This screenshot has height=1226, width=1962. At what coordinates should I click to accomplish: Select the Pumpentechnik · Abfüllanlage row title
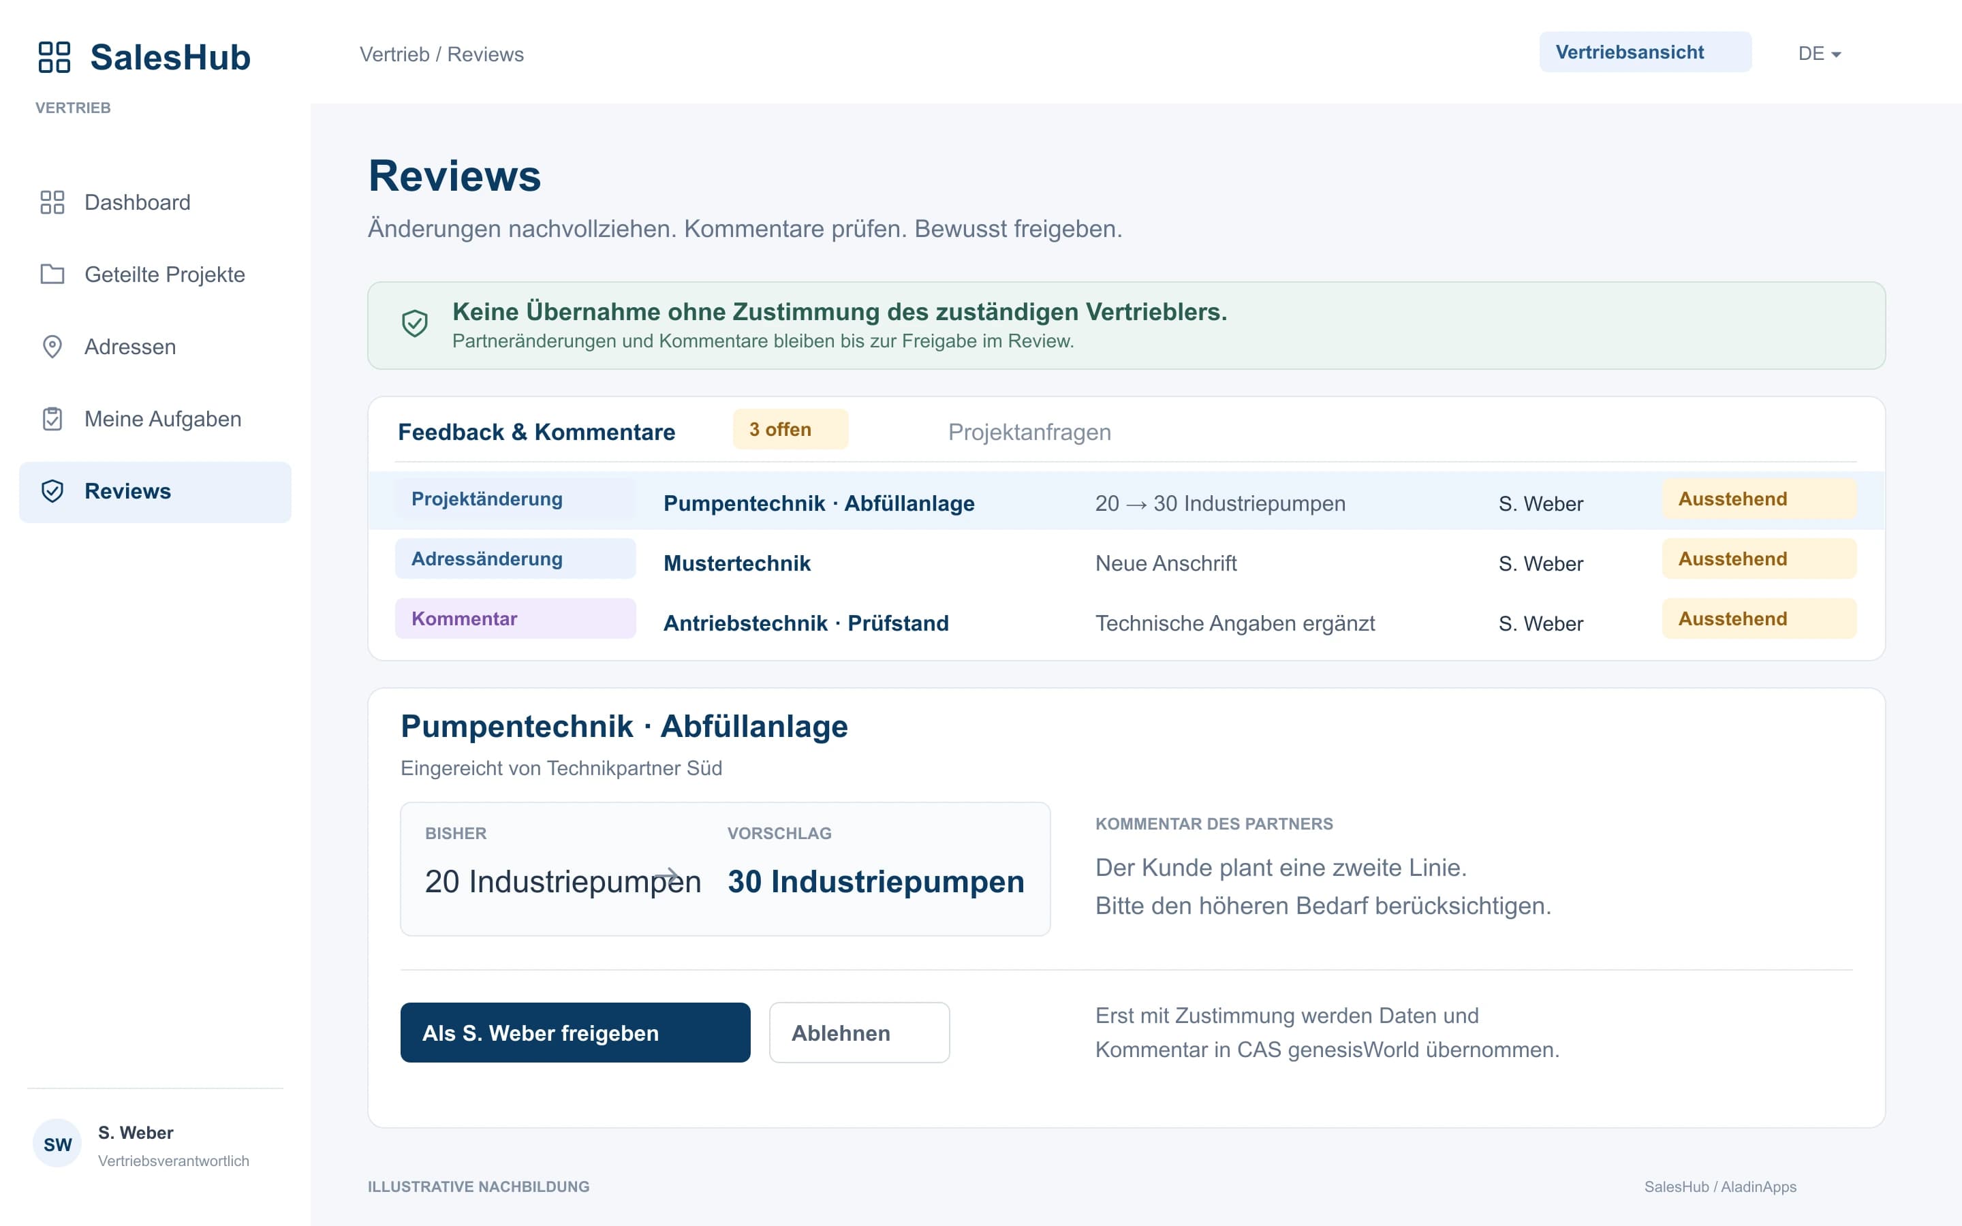[x=819, y=503]
